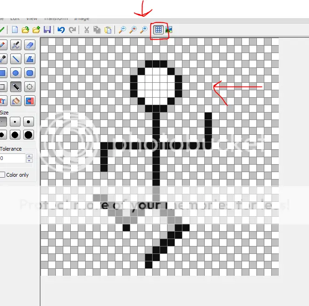Choose the second-largest brush size dot
The image size is (309, 306).
[15, 135]
